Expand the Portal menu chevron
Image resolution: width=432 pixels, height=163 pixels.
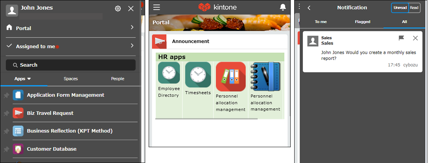(132, 27)
